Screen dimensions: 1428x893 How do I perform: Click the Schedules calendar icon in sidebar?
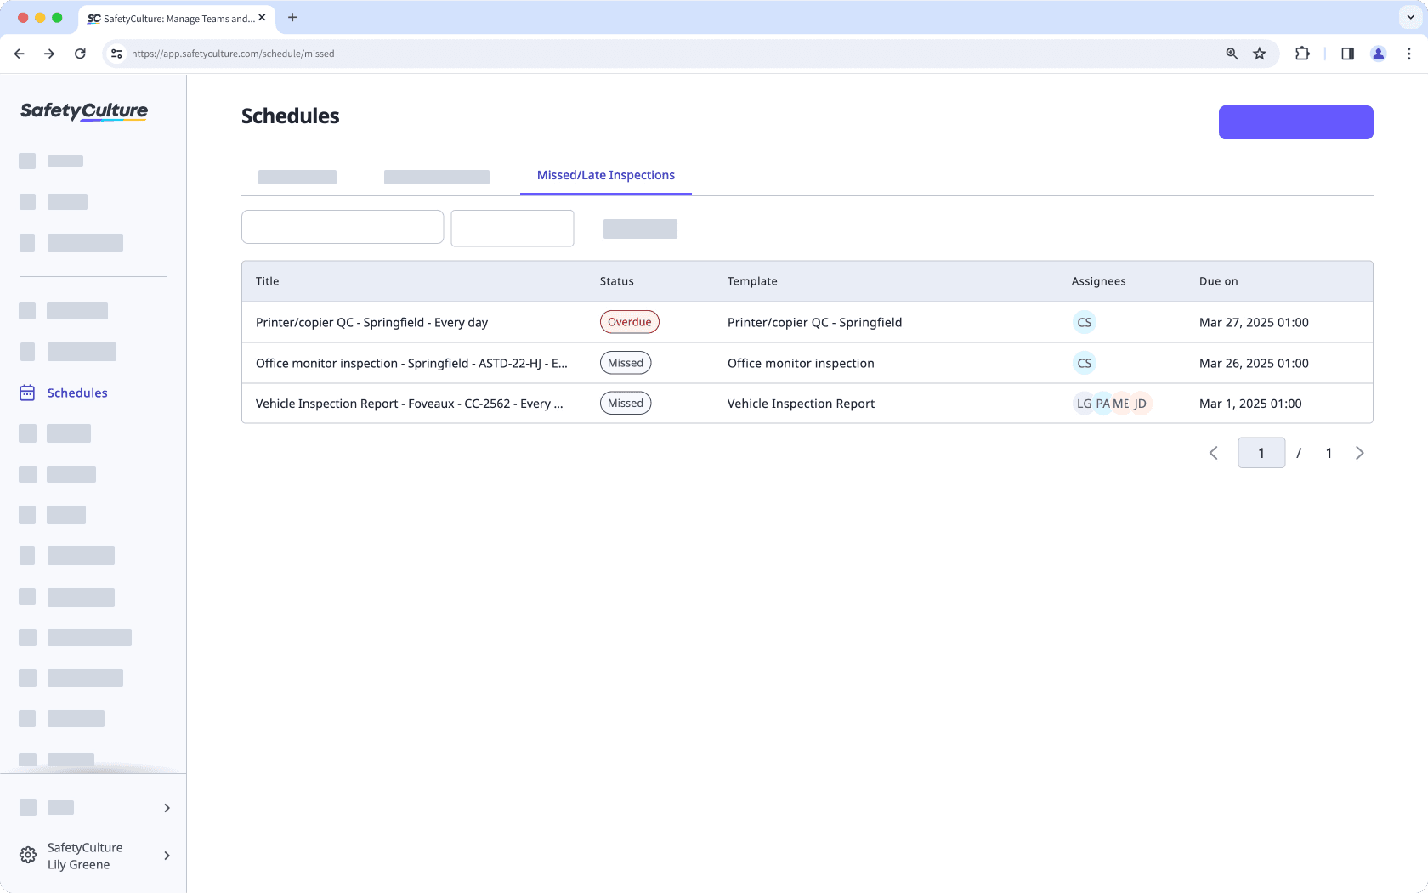click(x=27, y=393)
